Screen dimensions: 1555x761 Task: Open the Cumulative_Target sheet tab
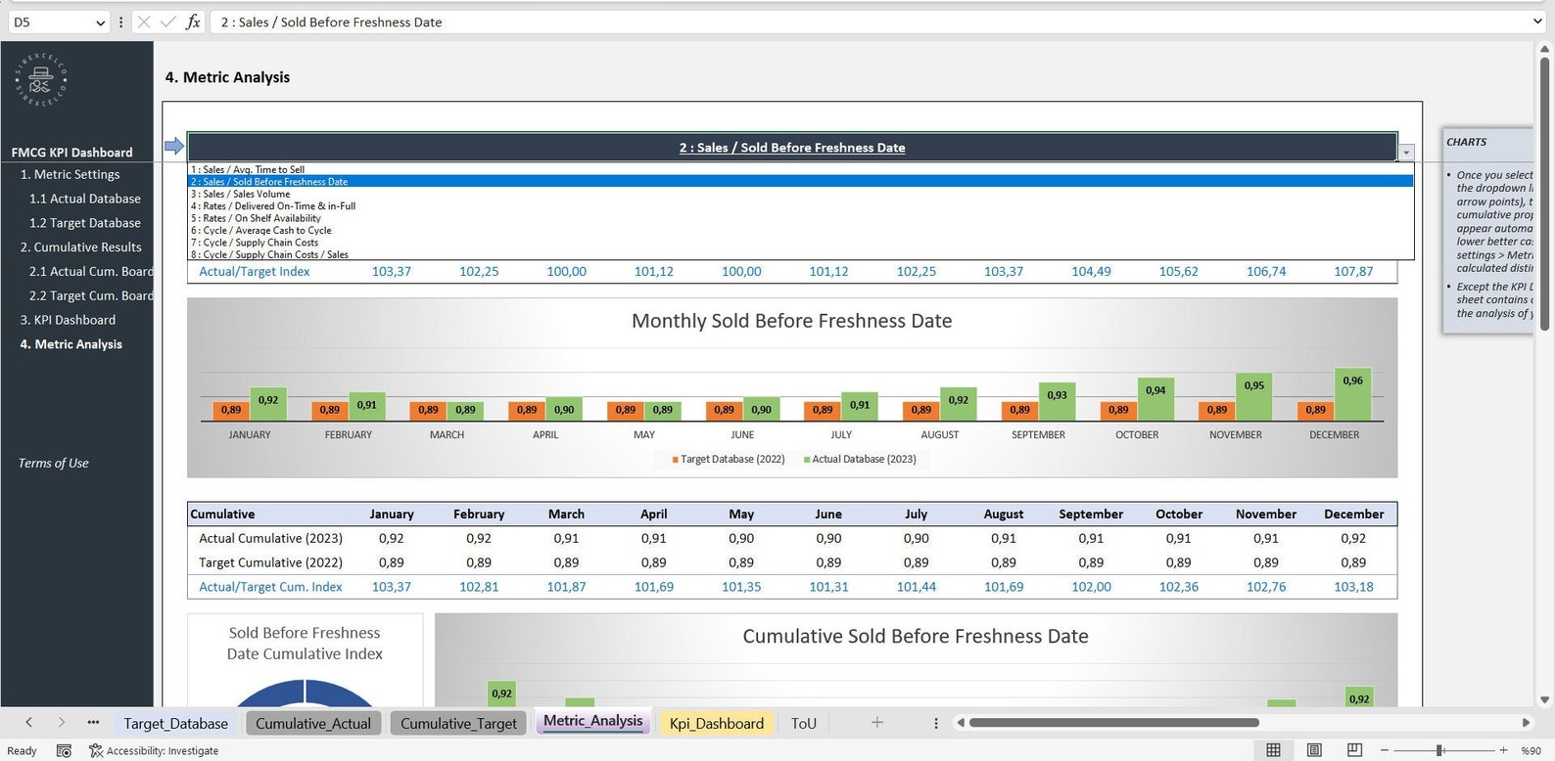pyautogui.click(x=458, y=723)
